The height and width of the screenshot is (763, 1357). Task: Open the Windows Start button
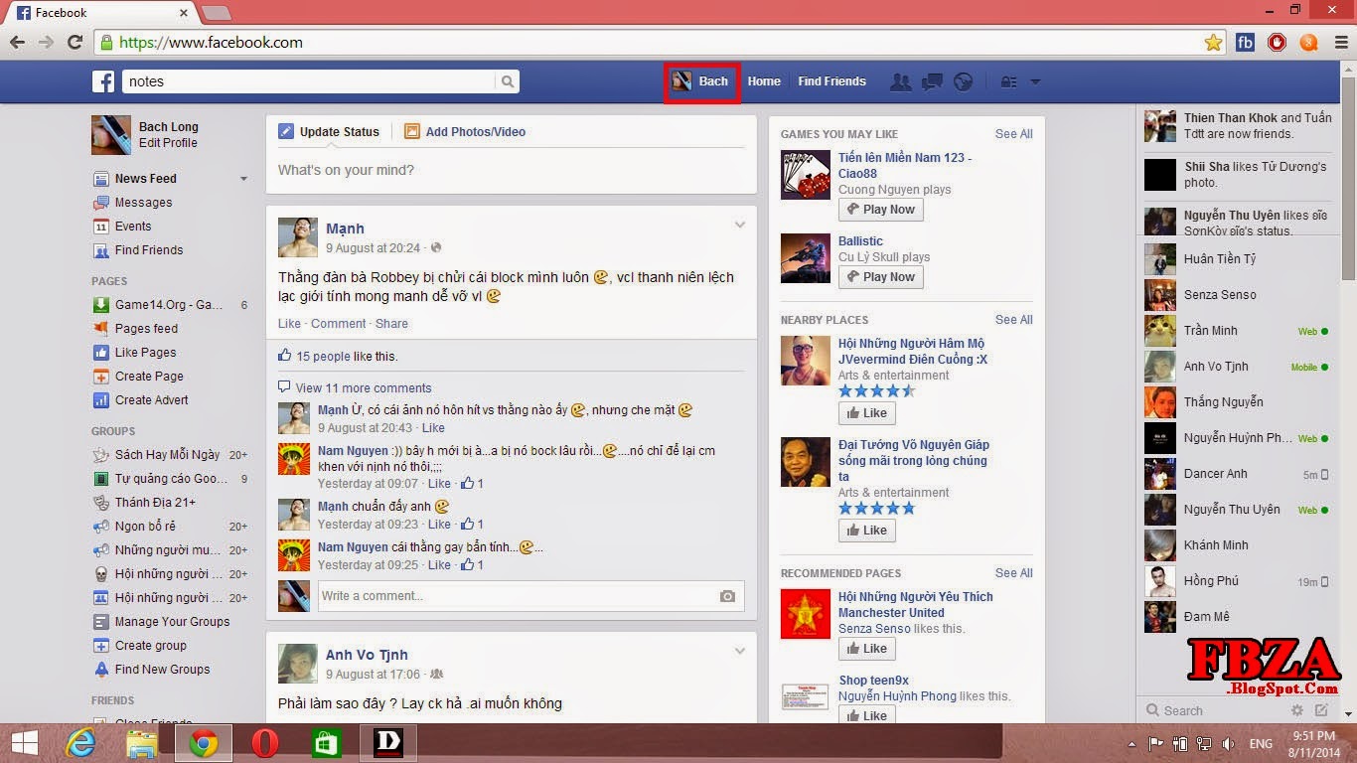25,743
